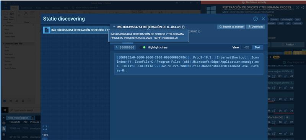Screen dimensions: 306x140
Task: Open the help icon in Static discovering header
Action: (x=256, y=19)
